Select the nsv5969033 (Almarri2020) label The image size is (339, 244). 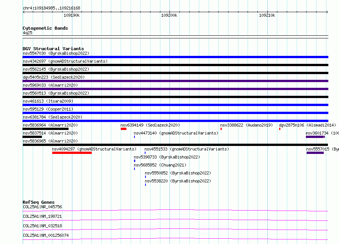click(x=50, y=85)
